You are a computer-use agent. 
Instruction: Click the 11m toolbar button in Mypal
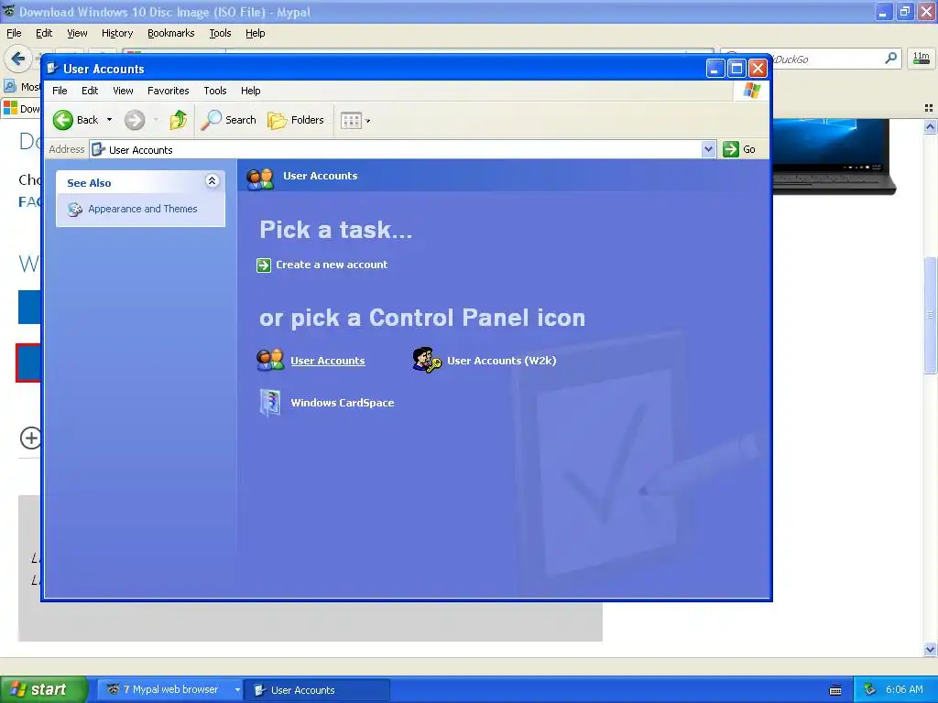pyautogui.click(x=922, y=58)
